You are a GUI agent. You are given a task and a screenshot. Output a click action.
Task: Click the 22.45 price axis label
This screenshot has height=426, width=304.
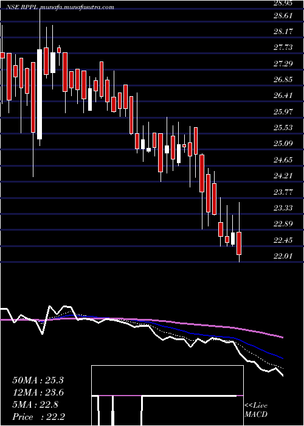[283, 240]
